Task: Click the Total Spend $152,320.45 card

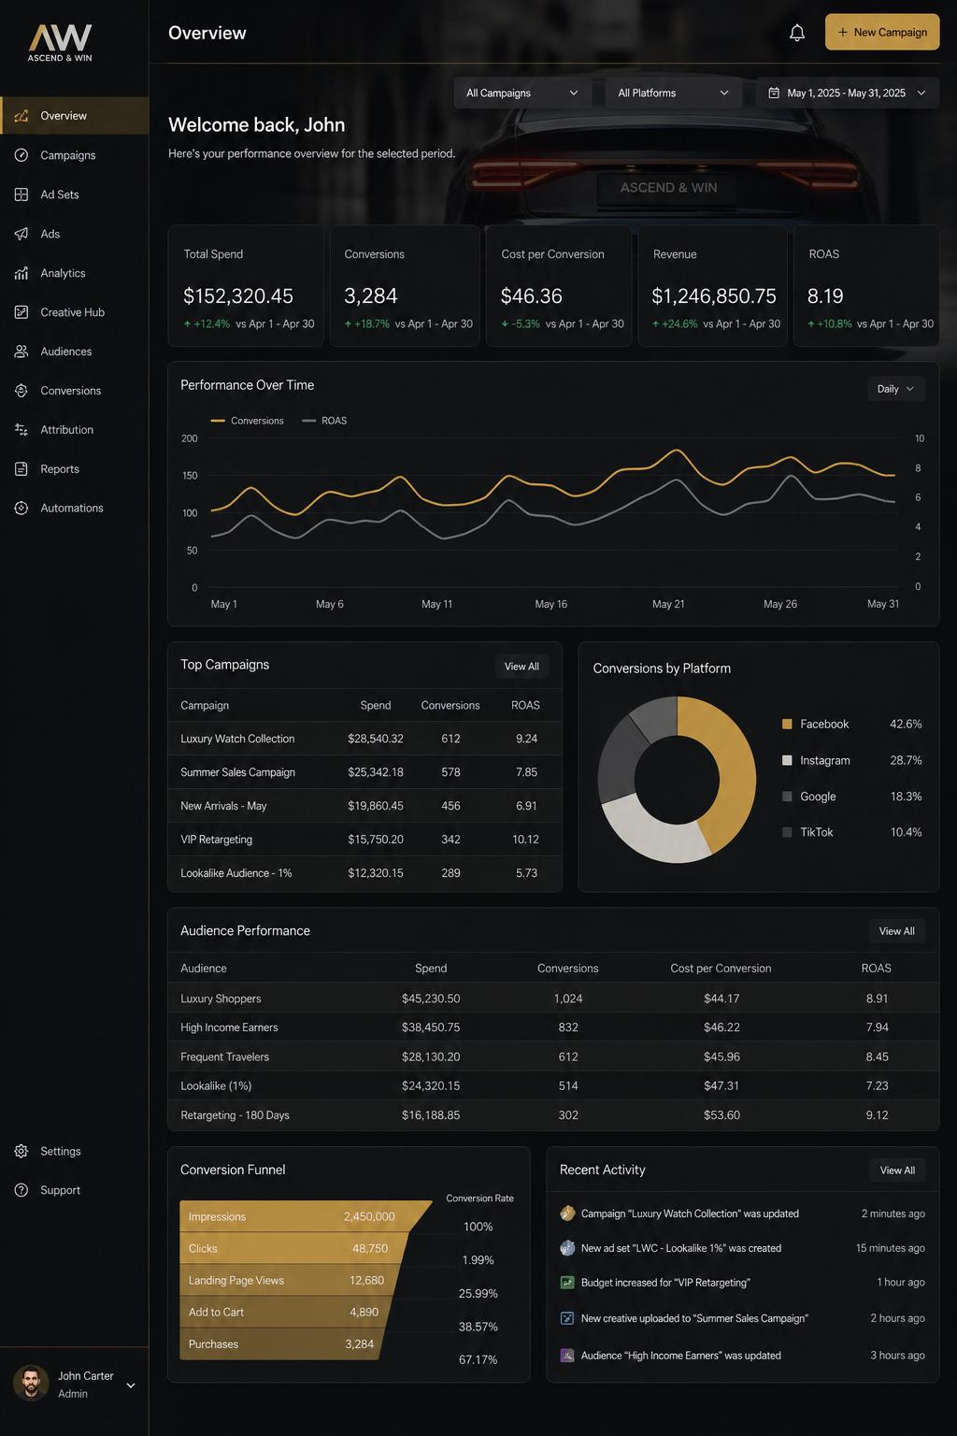Action: 246,286
